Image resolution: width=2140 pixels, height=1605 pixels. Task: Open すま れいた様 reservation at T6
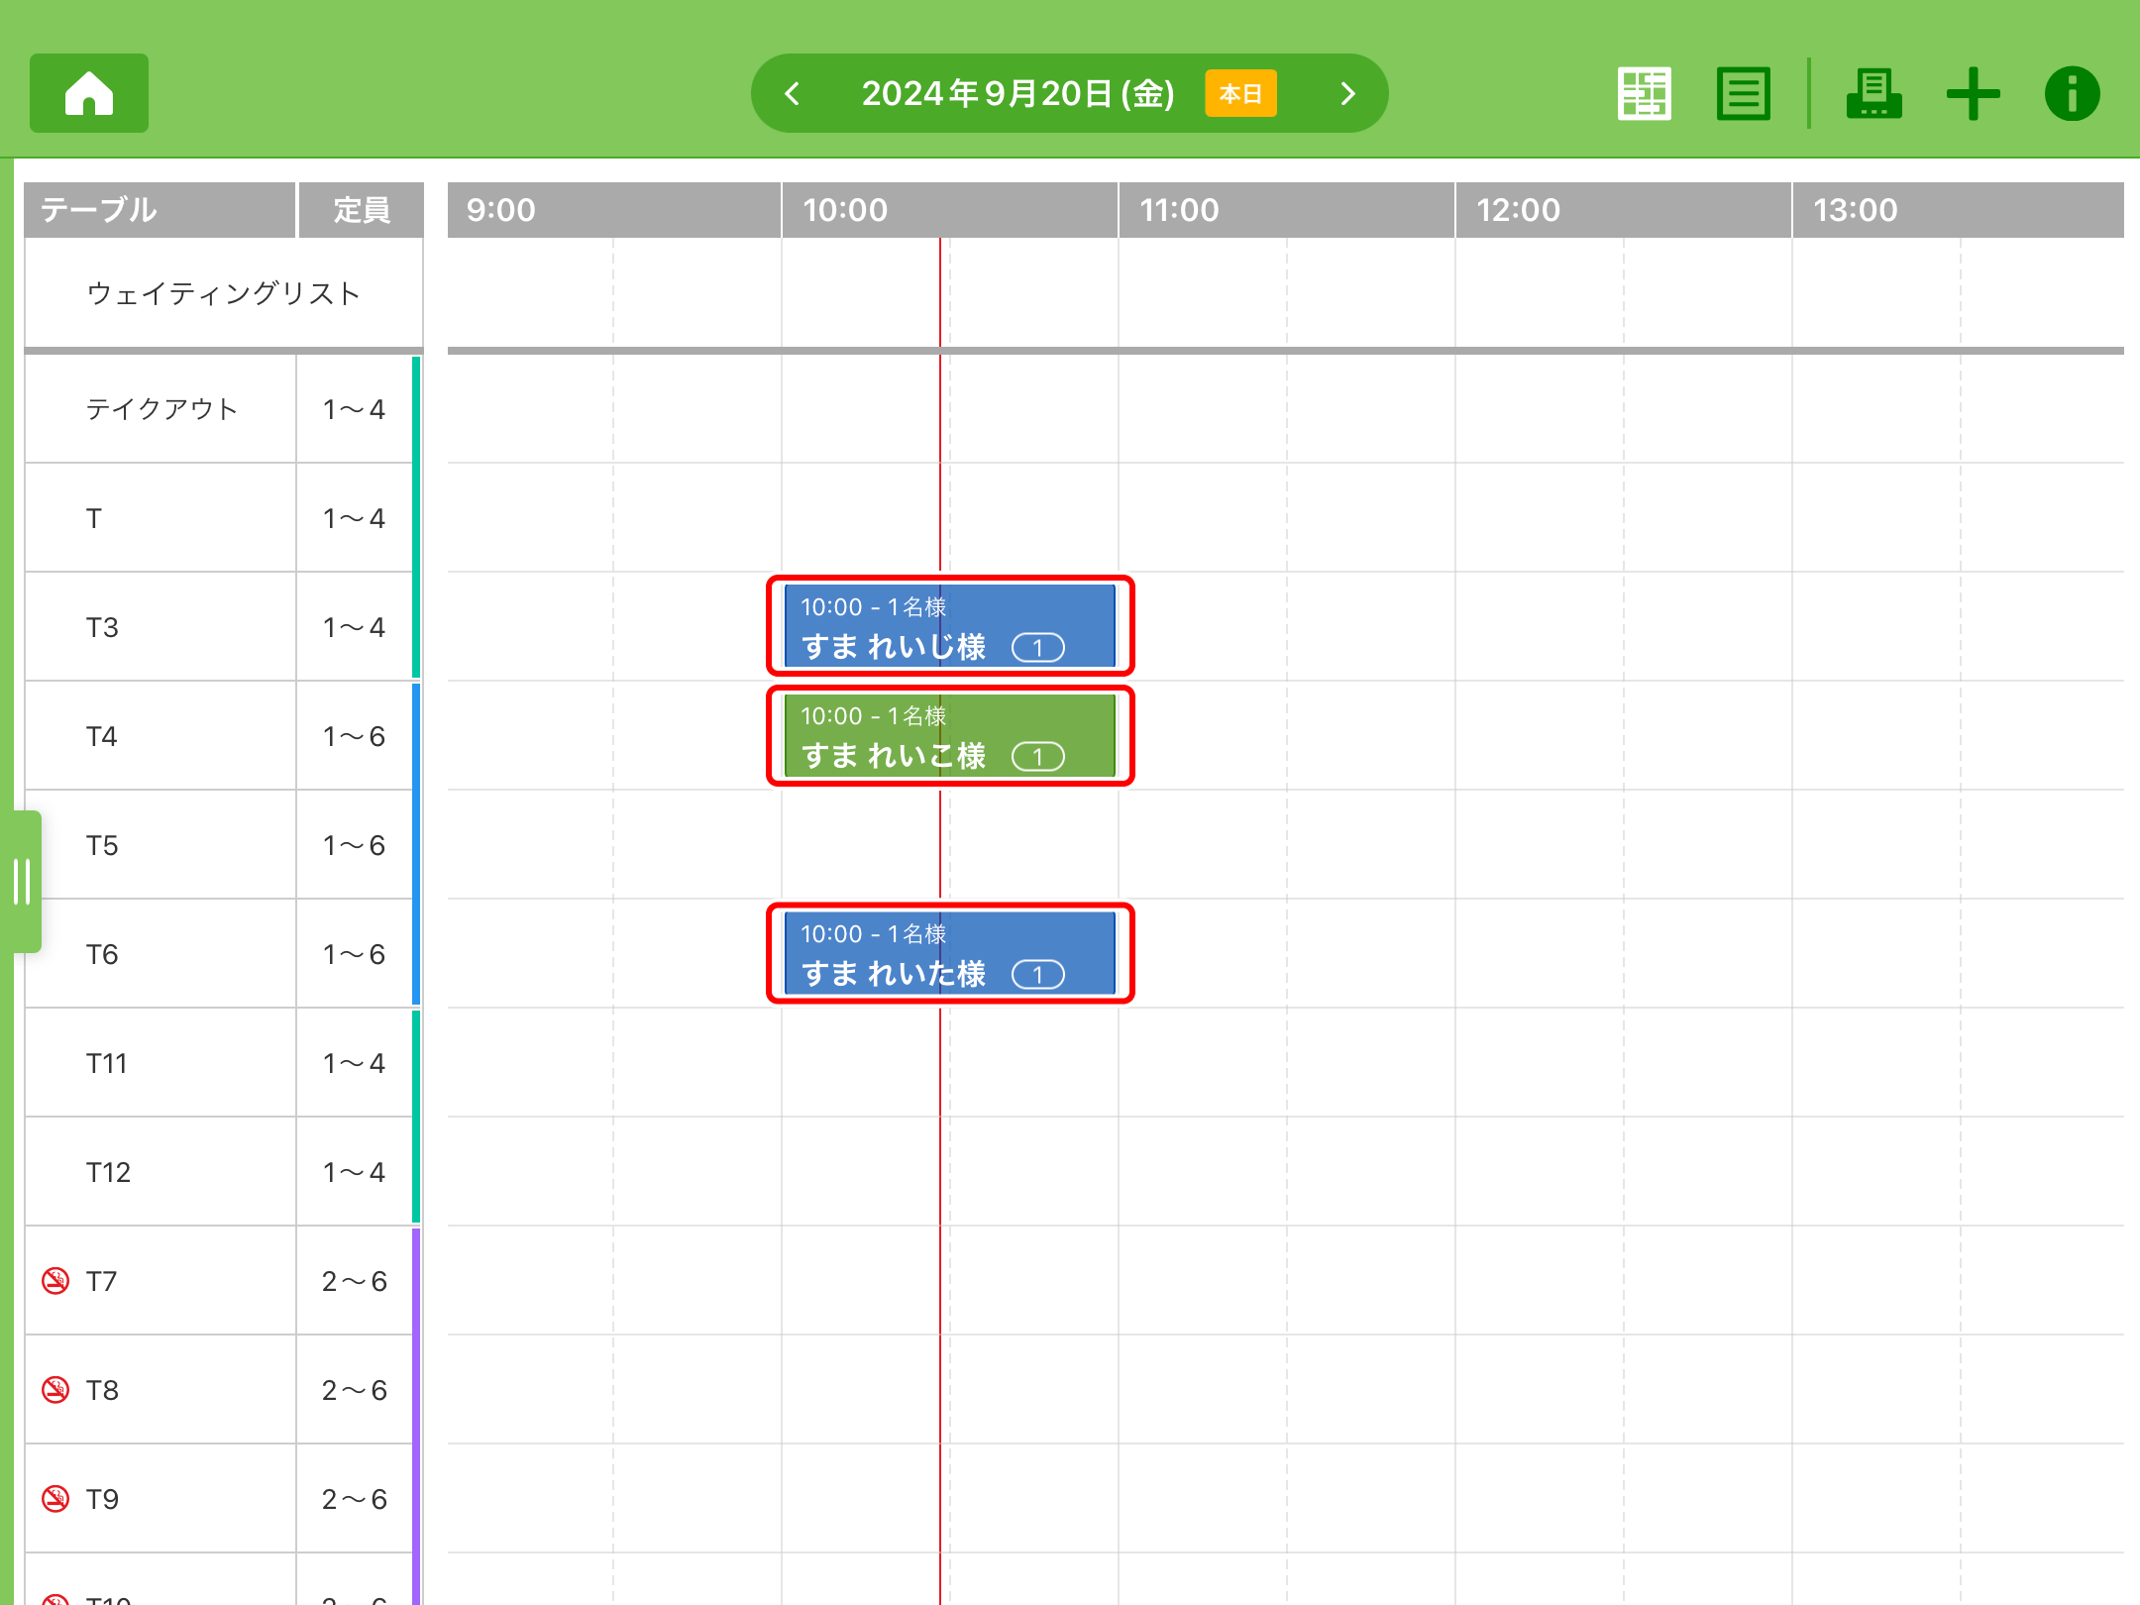coord(949,953)
